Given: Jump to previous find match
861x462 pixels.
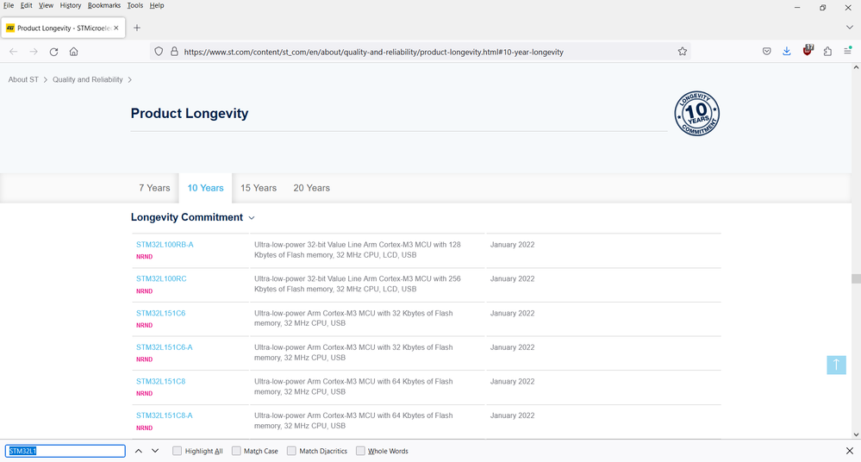Looking at the screenshot, I should (x=139, y=451).
